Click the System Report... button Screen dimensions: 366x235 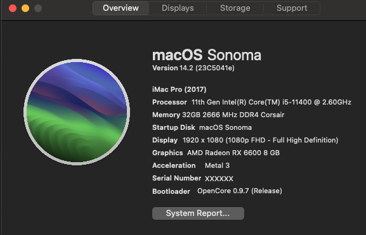(198, 213)
